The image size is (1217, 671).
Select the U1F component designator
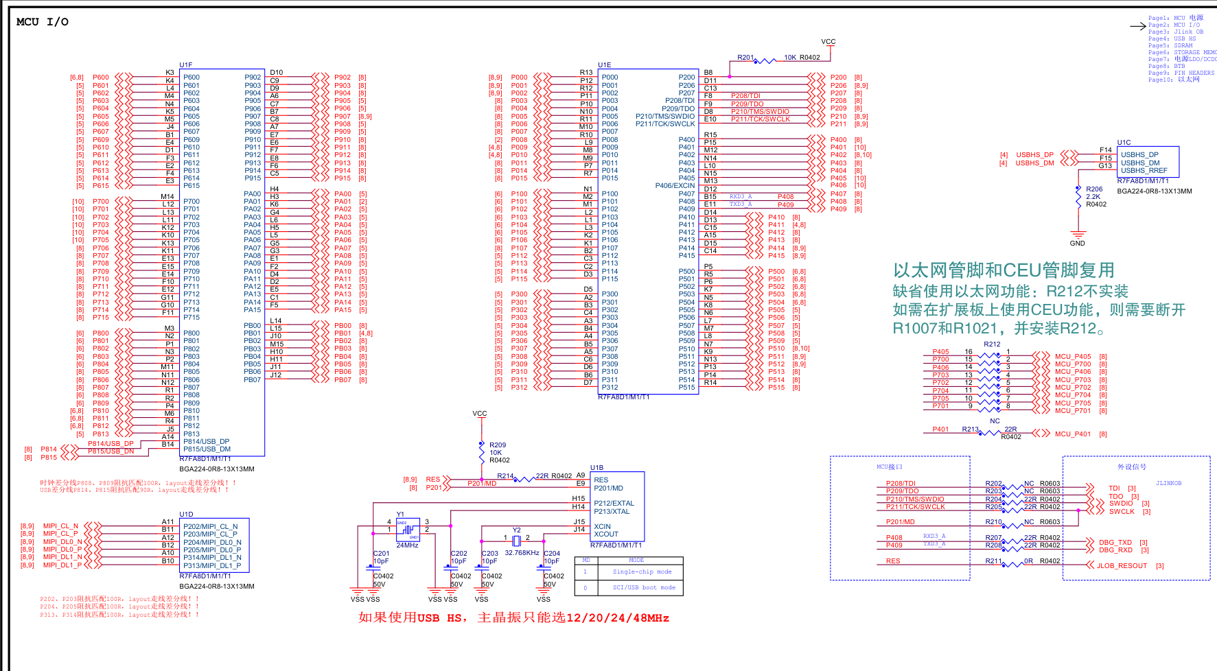(186, 65)
